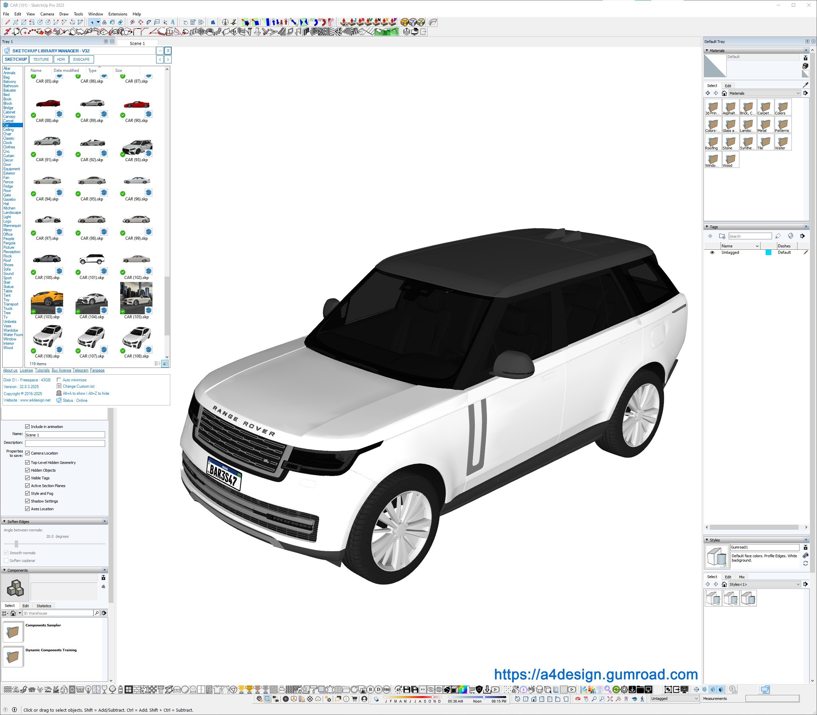
Task: Open the Styles<1> collection dropdown
Action: point(798,584)
